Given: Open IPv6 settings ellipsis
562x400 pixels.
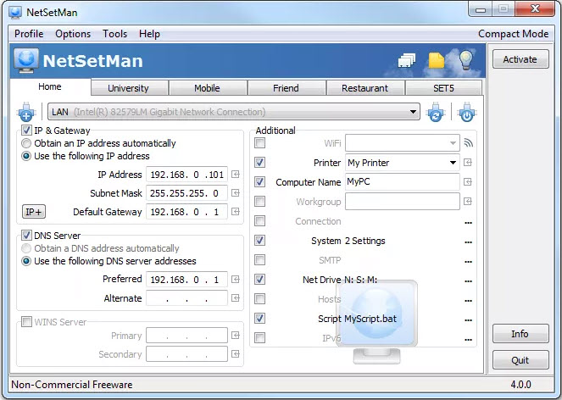Looking at the screenshot, I should (468, 339).
